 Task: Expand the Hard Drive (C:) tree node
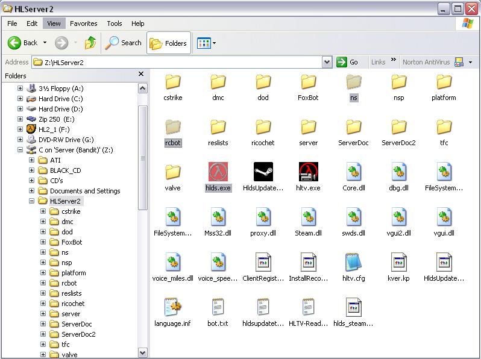[x=20, y=99]
